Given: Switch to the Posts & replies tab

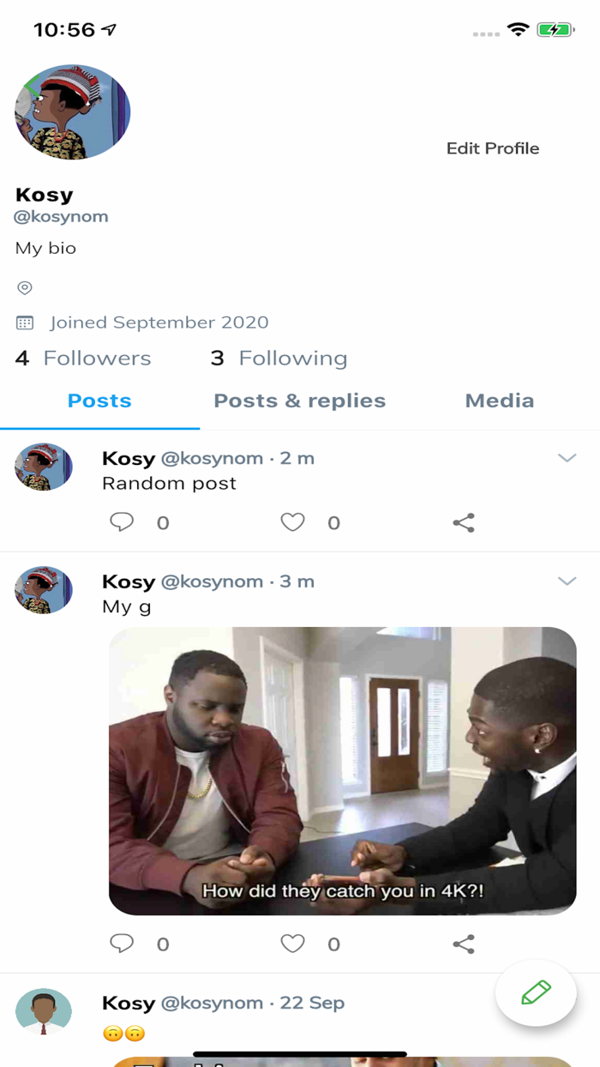Looking at the screenshot, I should pos(300,401).
